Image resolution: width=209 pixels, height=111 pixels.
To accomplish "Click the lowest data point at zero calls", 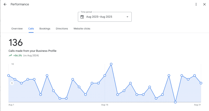I will (175, 102).
